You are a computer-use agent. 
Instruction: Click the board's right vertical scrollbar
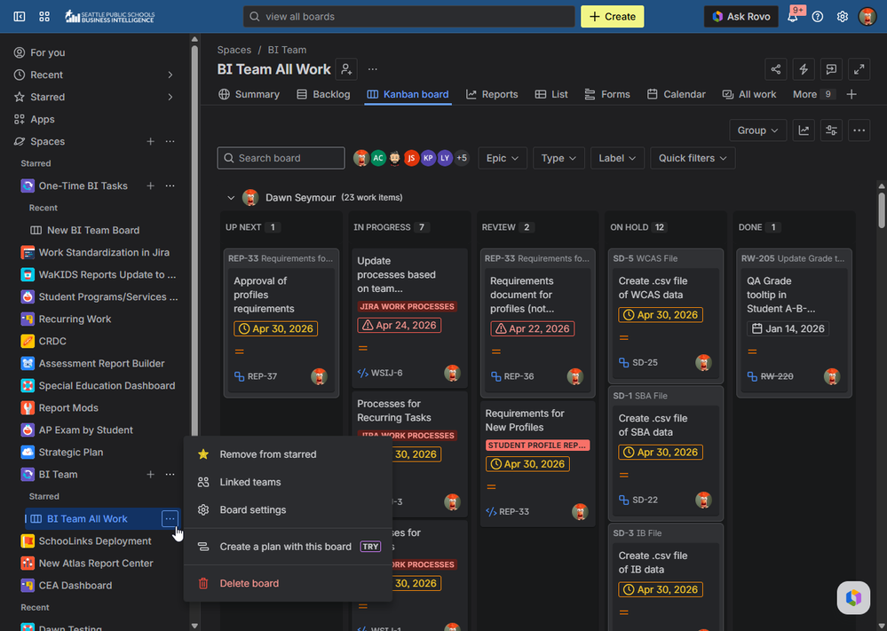pyautogui.click(x=882, y=209)
